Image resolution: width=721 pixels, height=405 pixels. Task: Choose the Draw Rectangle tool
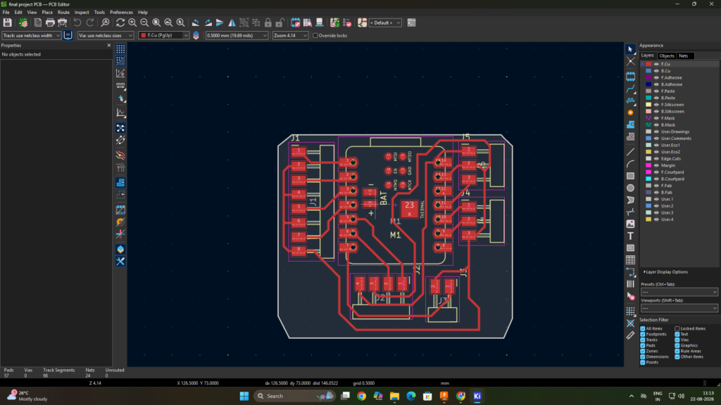pyautogui.click(x=630, y=176)
